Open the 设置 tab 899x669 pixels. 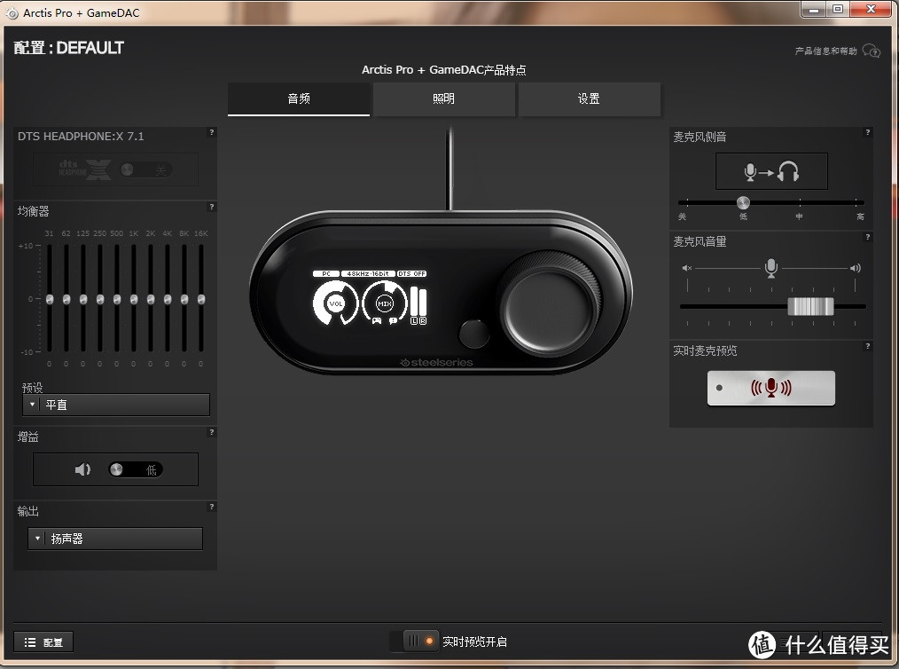pyautogui.click(x=589, y=98)
